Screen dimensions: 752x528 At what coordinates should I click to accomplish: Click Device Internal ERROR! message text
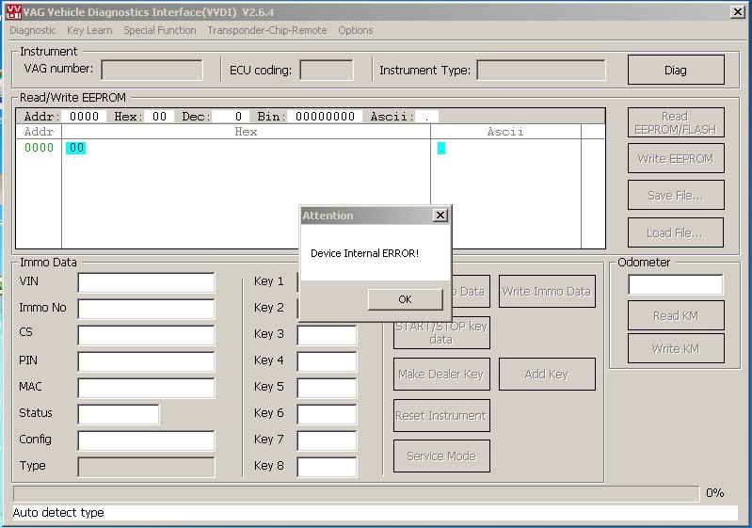point(364,253)
